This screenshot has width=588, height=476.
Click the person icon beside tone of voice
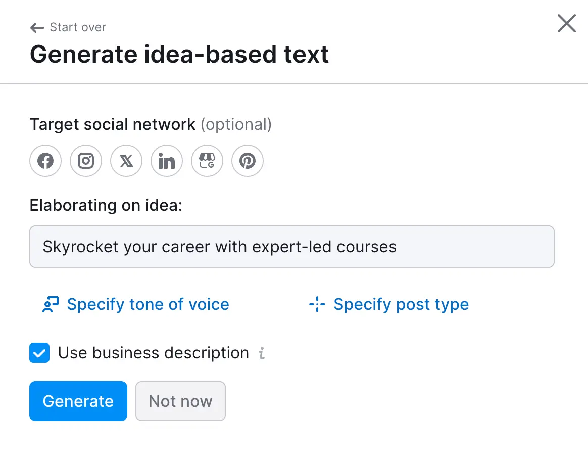(x=51, y=304)
